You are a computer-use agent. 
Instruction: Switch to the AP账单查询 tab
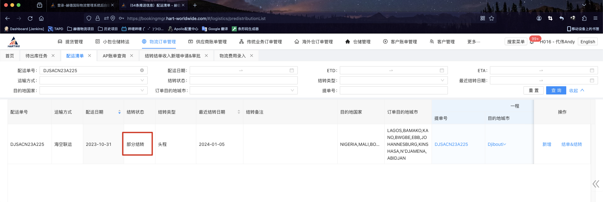(x=114, y=56)
